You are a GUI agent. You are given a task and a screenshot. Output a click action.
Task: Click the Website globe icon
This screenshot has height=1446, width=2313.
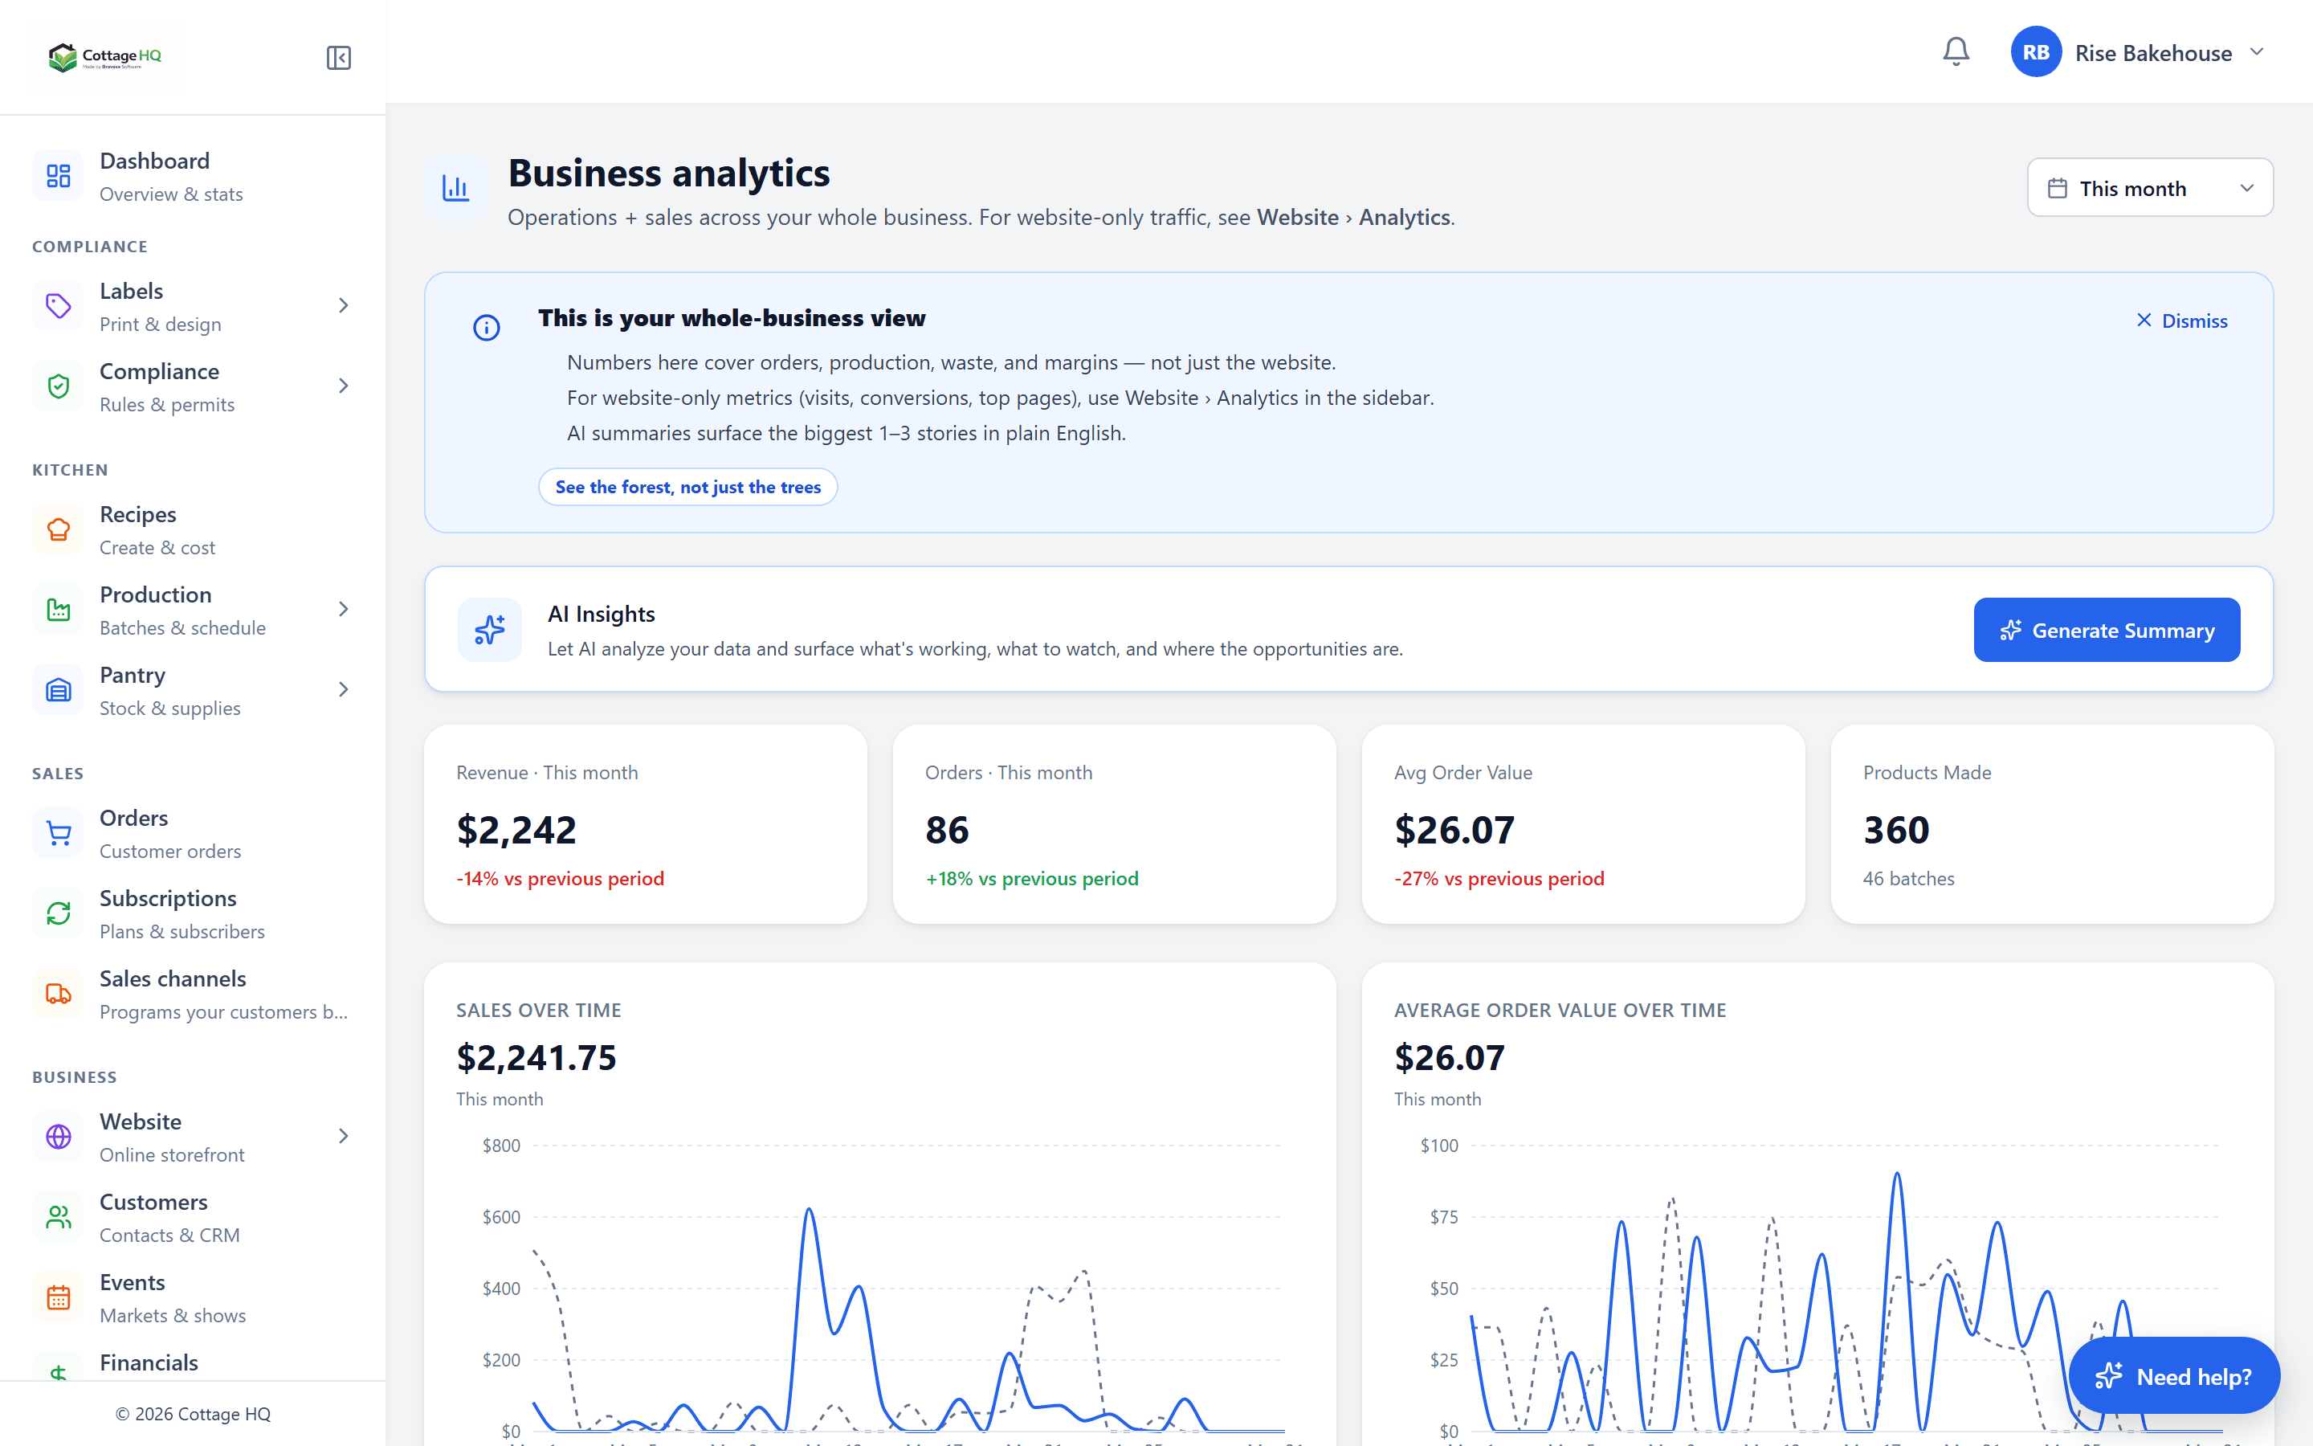pos(59,1137)
